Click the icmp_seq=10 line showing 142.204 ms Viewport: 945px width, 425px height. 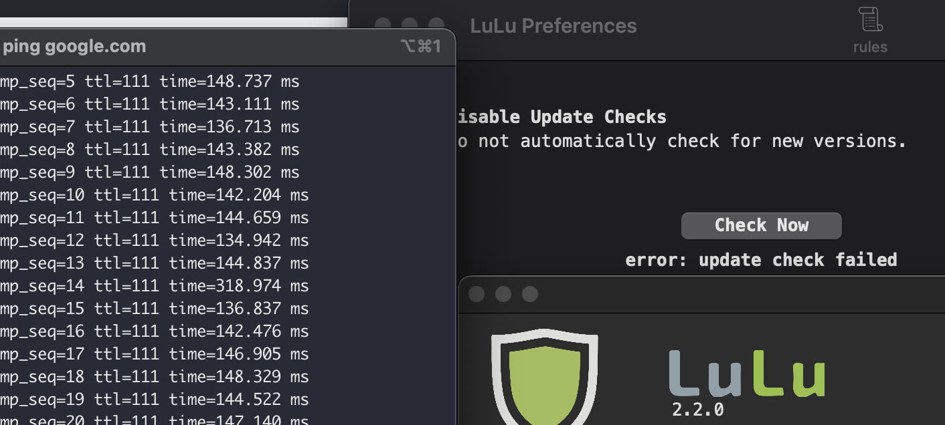155,195
